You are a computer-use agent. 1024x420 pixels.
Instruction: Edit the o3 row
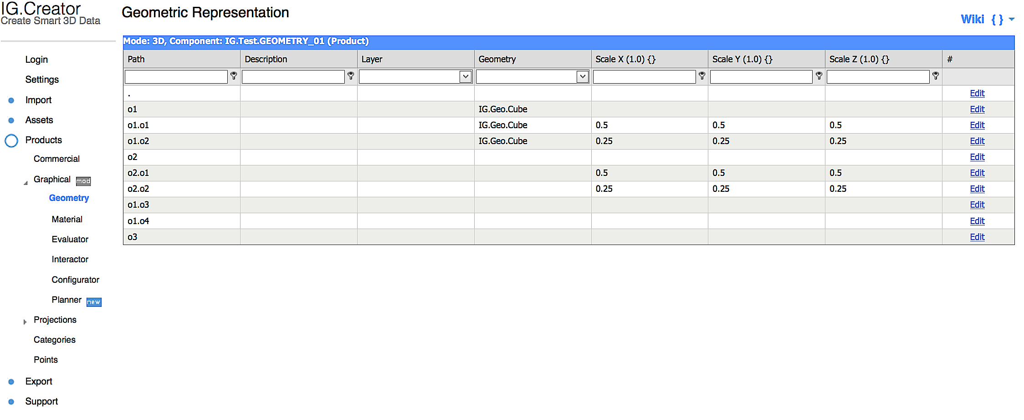pyautogui.click(x=977, y=237)
